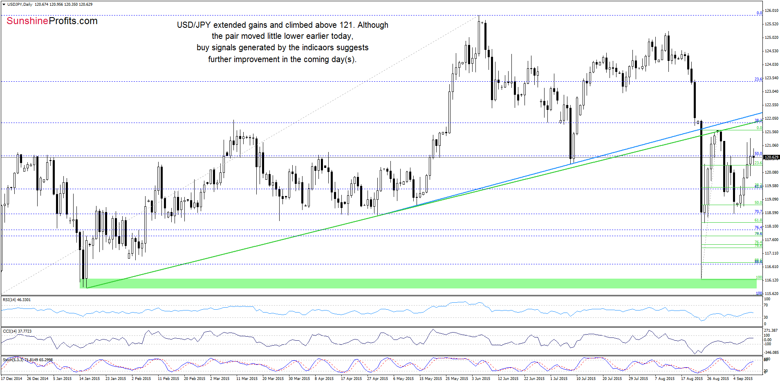
Task: Click the 20 Jul 2015 date label
Action: 612,379
